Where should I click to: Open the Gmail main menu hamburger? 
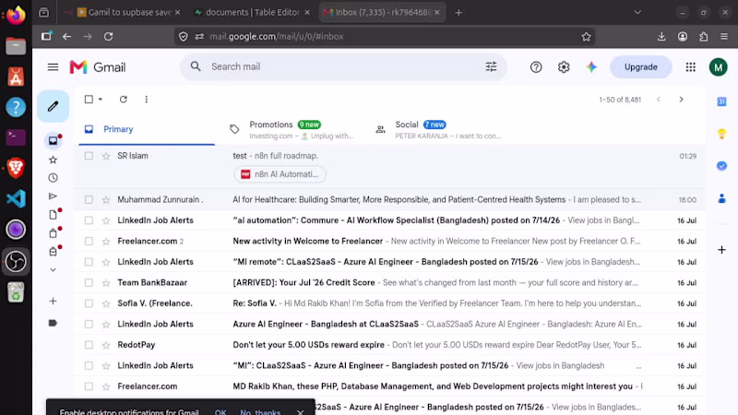53,67
